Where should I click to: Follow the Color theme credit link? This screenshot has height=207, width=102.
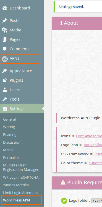coord(95,163)
